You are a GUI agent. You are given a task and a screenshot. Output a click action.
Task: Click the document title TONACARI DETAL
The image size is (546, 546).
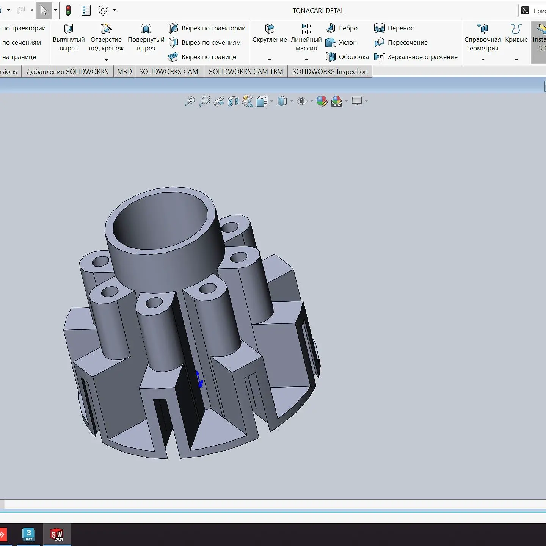pos(318,11)
